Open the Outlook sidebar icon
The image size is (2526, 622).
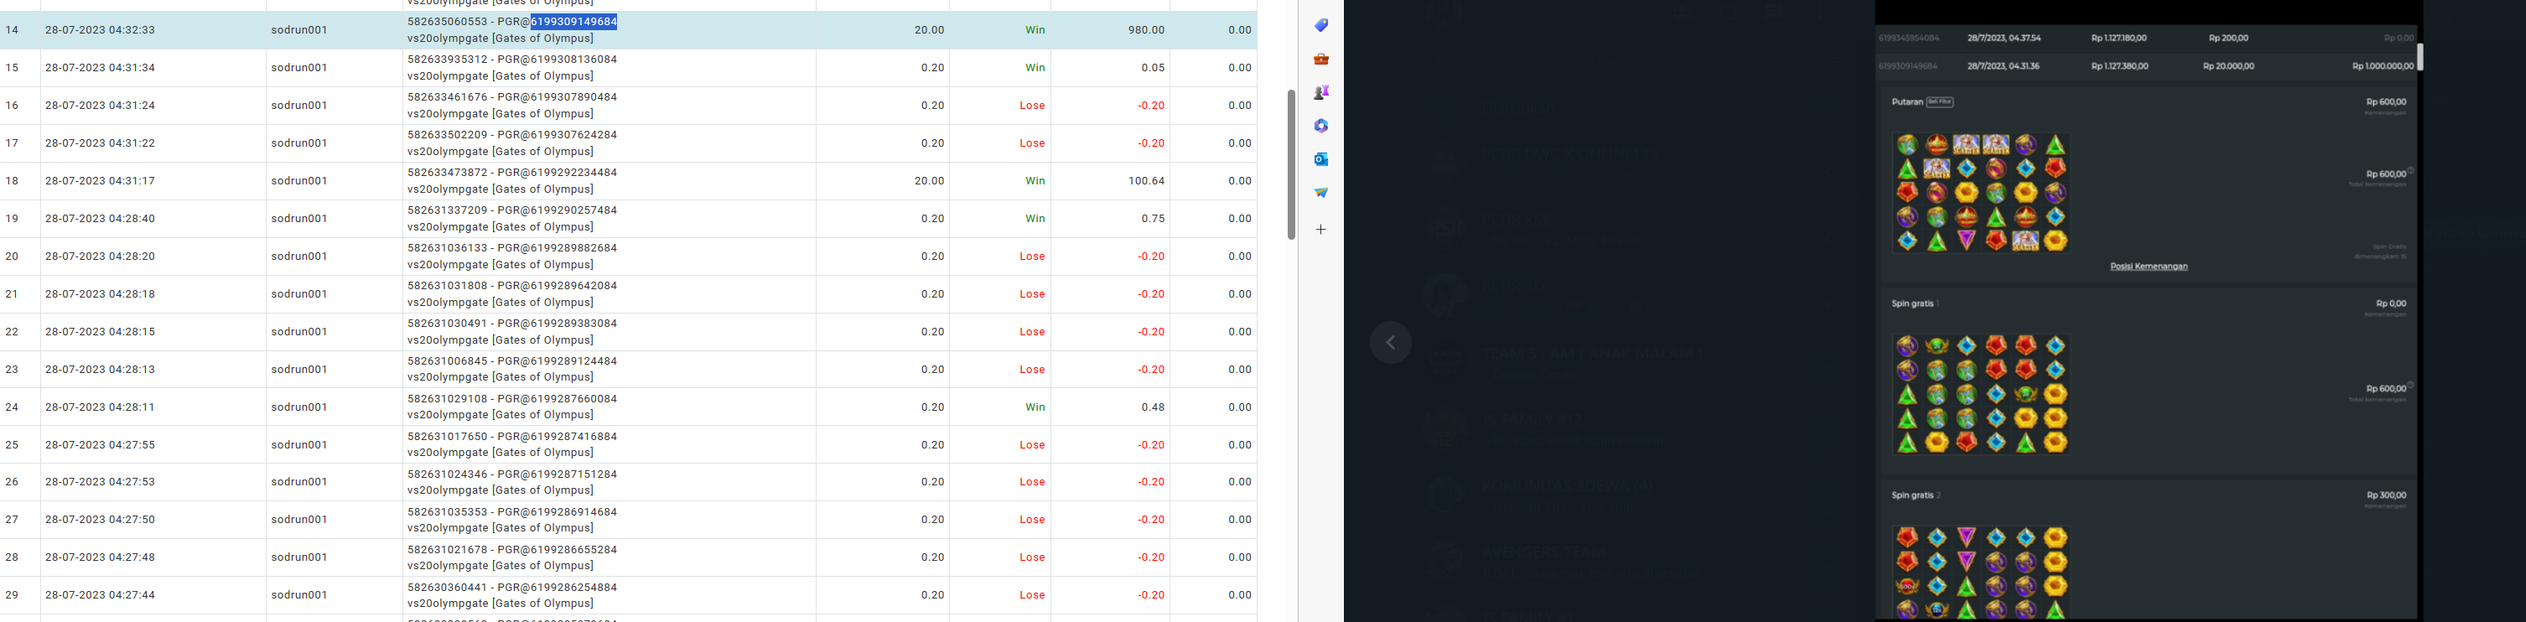1321,159
